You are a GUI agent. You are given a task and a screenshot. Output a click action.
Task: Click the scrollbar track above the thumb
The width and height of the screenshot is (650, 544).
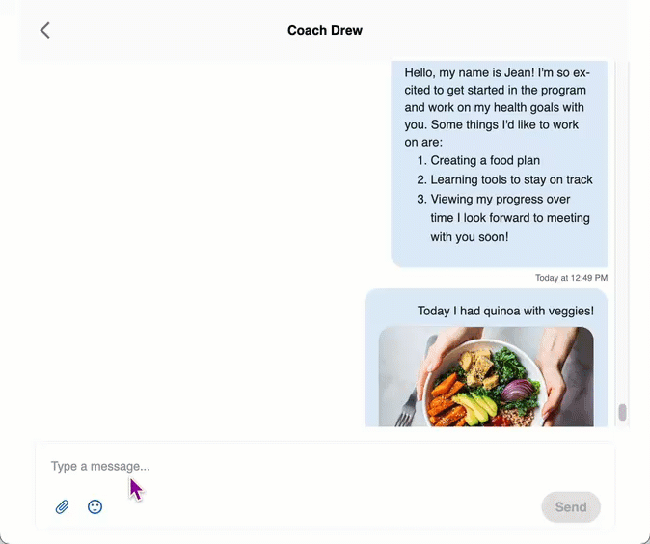point(622,232)
